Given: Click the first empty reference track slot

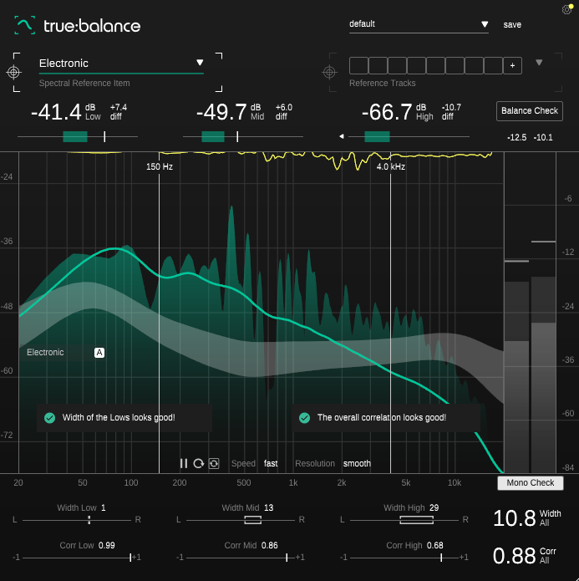Looking at the screenshot, I should (358, 65).
